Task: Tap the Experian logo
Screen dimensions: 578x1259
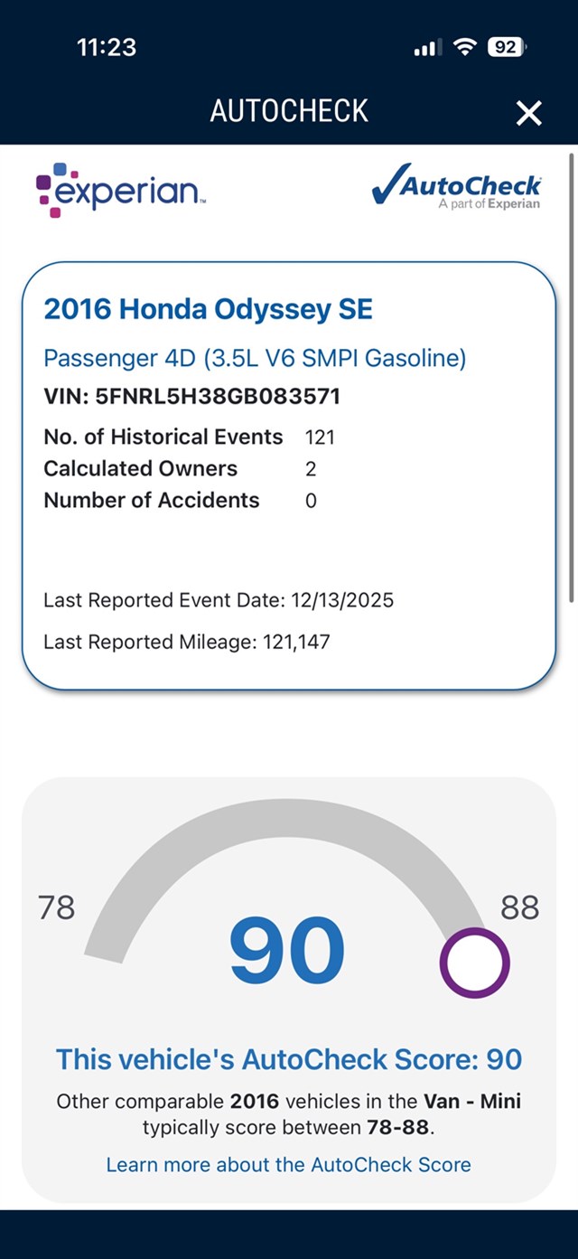Action: (x=121, y=190)
